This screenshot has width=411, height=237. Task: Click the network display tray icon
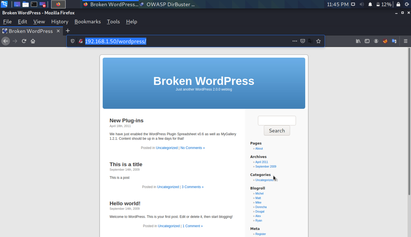pyautogui.click(x=353, y=4)
